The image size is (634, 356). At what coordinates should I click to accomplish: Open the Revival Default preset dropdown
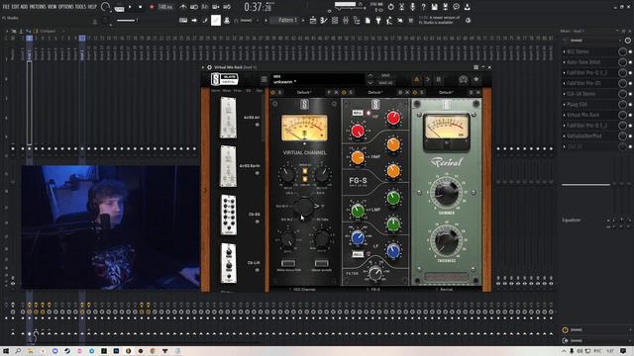click(x=446, y=92)
